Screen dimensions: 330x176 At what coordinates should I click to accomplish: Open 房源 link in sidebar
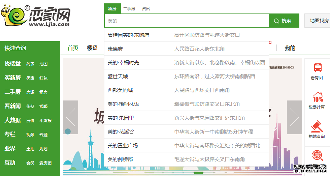coord(30,92)
